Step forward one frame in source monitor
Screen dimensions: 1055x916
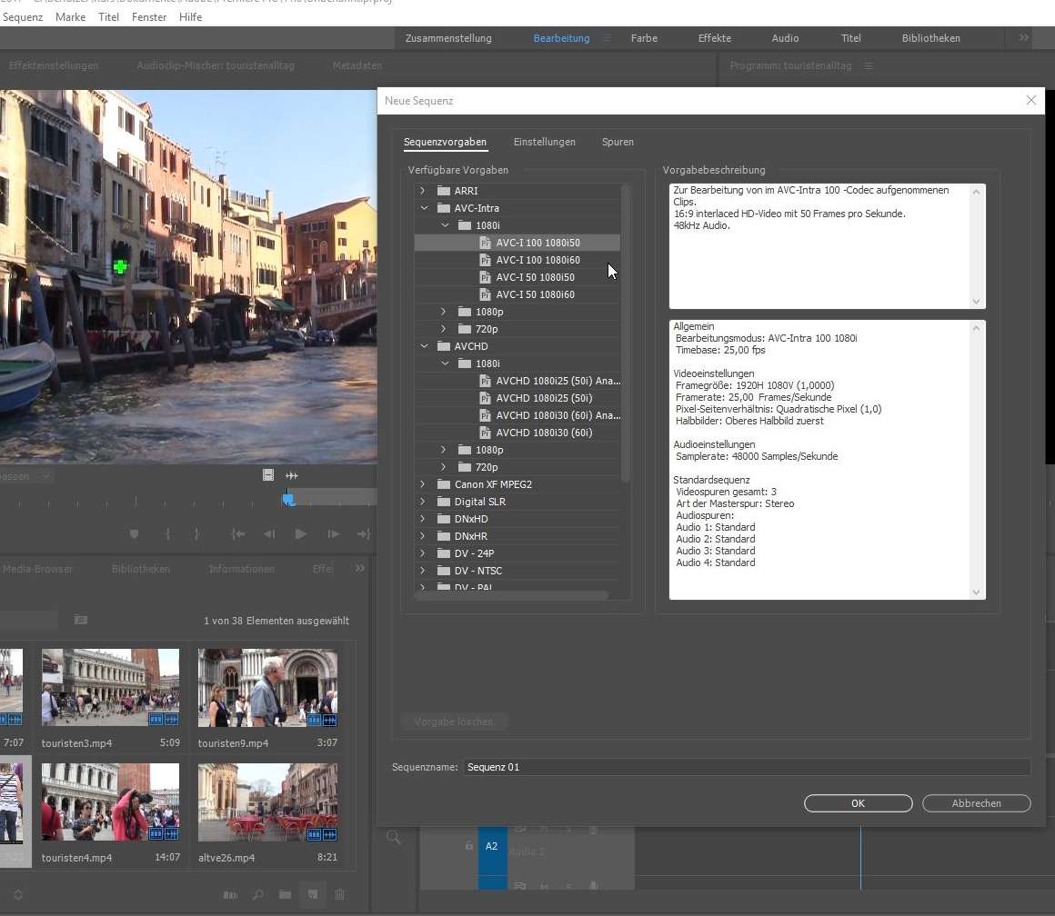point(333,534)
